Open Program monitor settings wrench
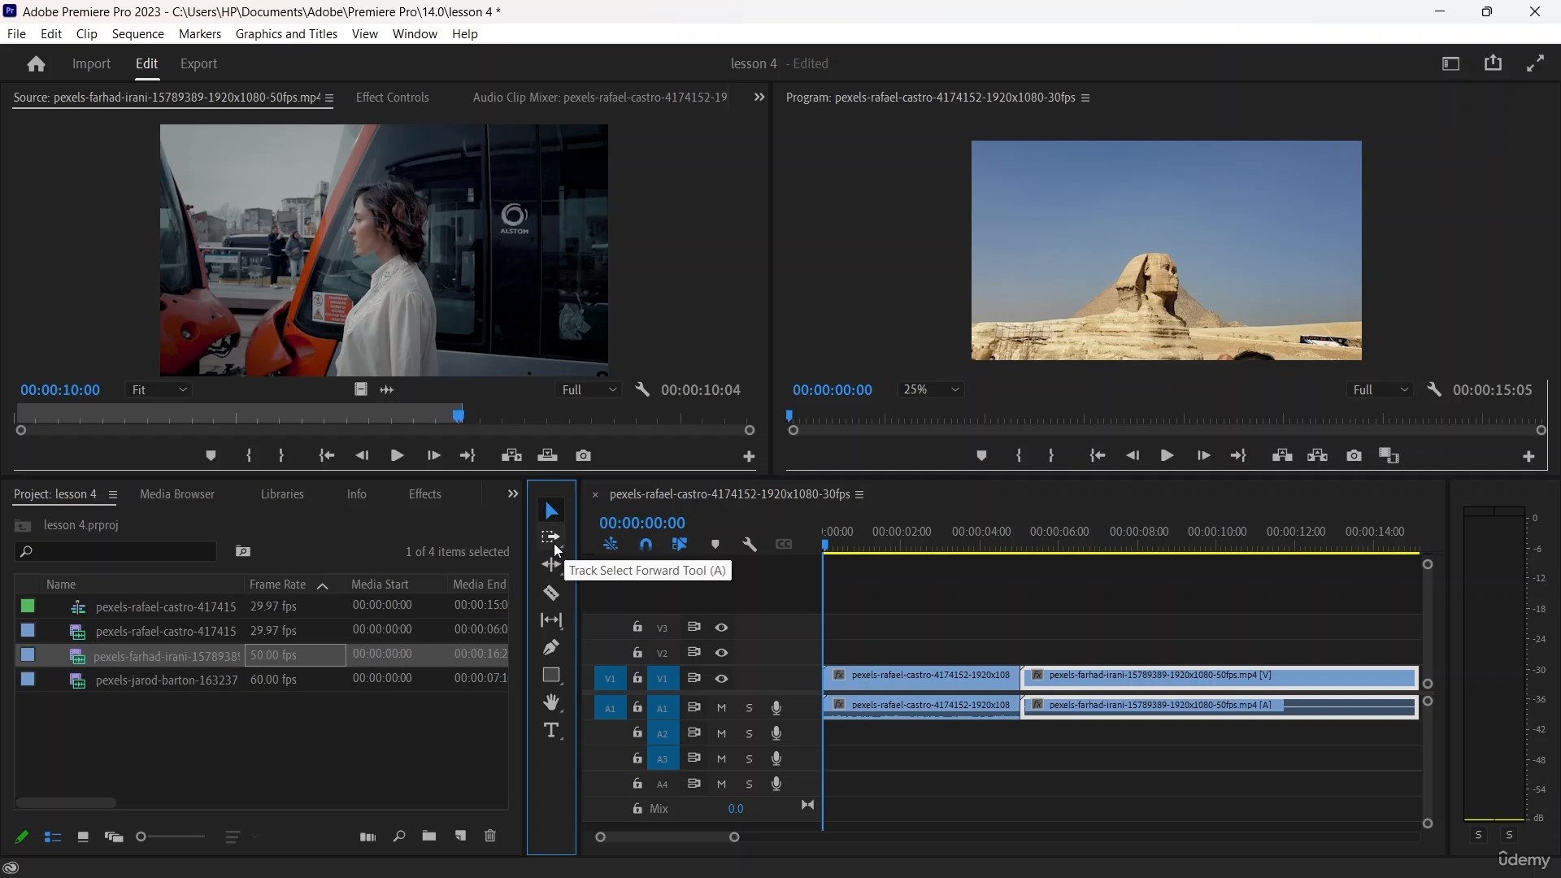 coord(1434,390)
